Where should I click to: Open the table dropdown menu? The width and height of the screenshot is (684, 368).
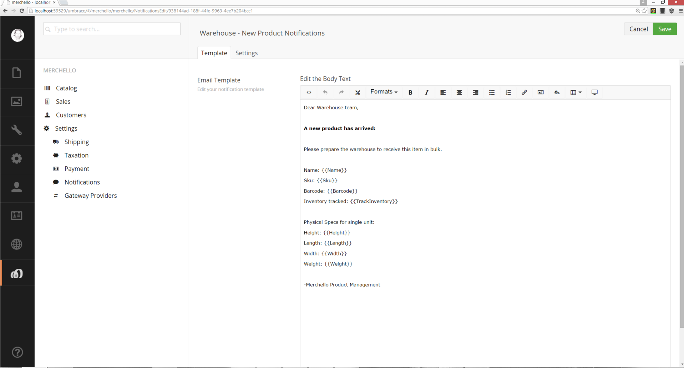click(x=576, y=92)
